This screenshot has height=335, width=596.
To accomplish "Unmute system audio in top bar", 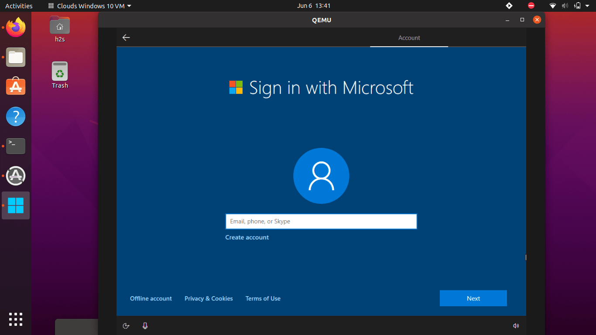I will (565, 6).
